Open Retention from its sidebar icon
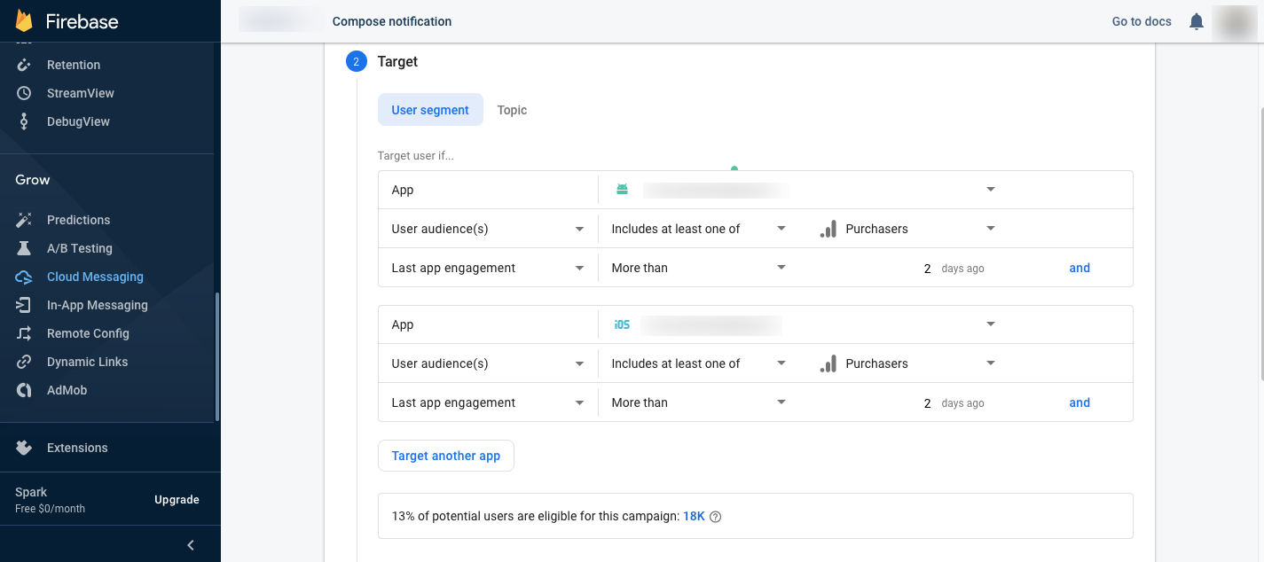The width and height of the screenshot is (1264, 562). [25, 65]
